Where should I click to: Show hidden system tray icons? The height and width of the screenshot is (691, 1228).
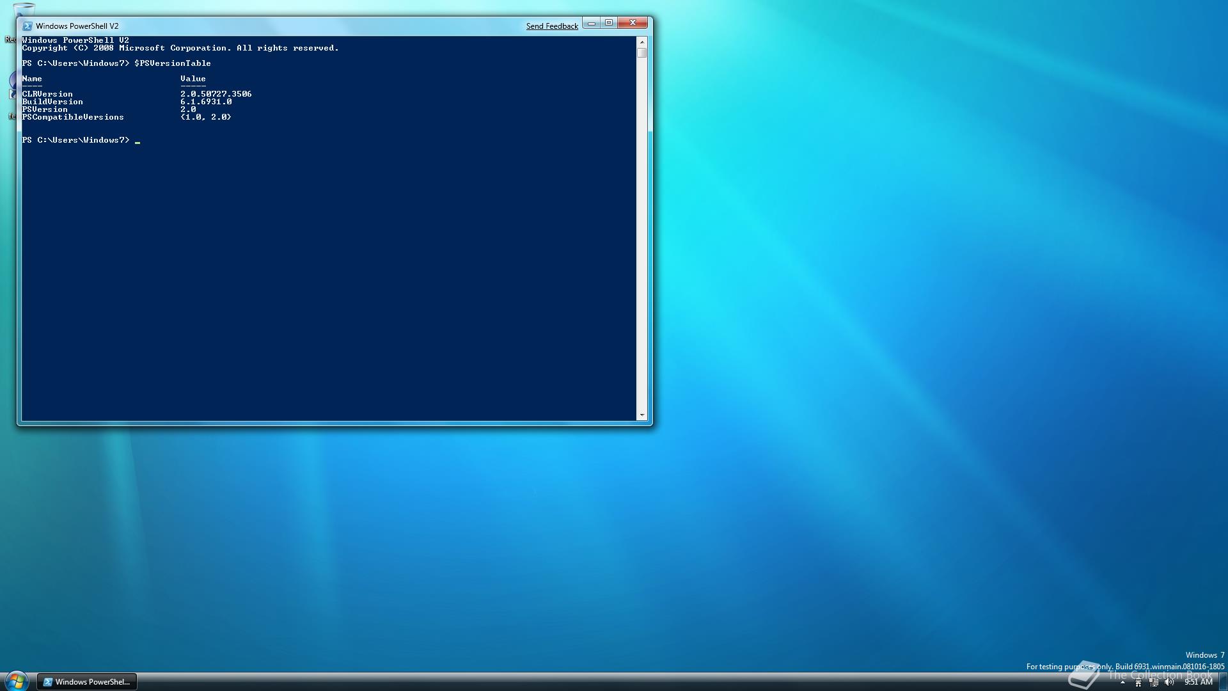(1122, 683)
